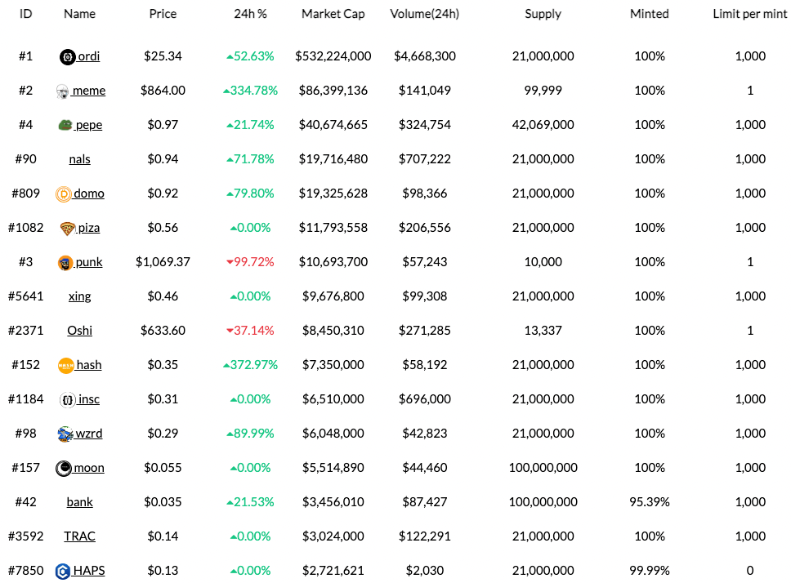Viewport: 791px width, 583px height.
Task: Click the meme token skull icon
Action: 62,91
